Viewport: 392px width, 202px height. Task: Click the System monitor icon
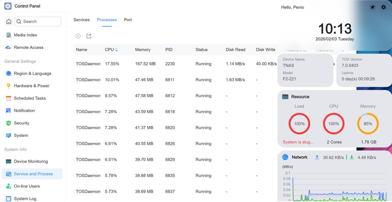pyautogui.click(x=9, y=135)
